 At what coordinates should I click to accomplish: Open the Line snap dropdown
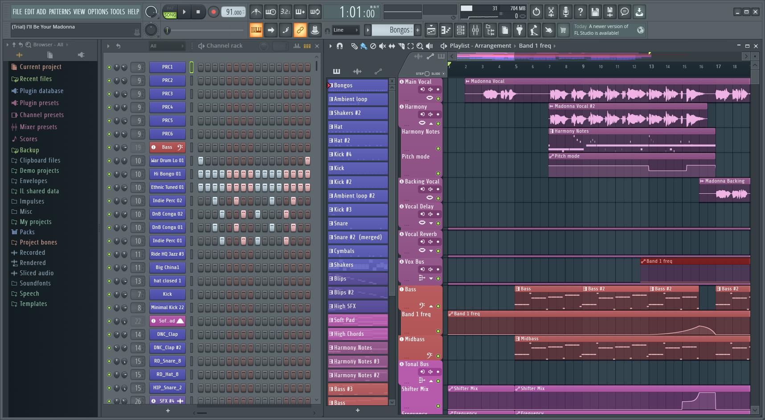346,30
